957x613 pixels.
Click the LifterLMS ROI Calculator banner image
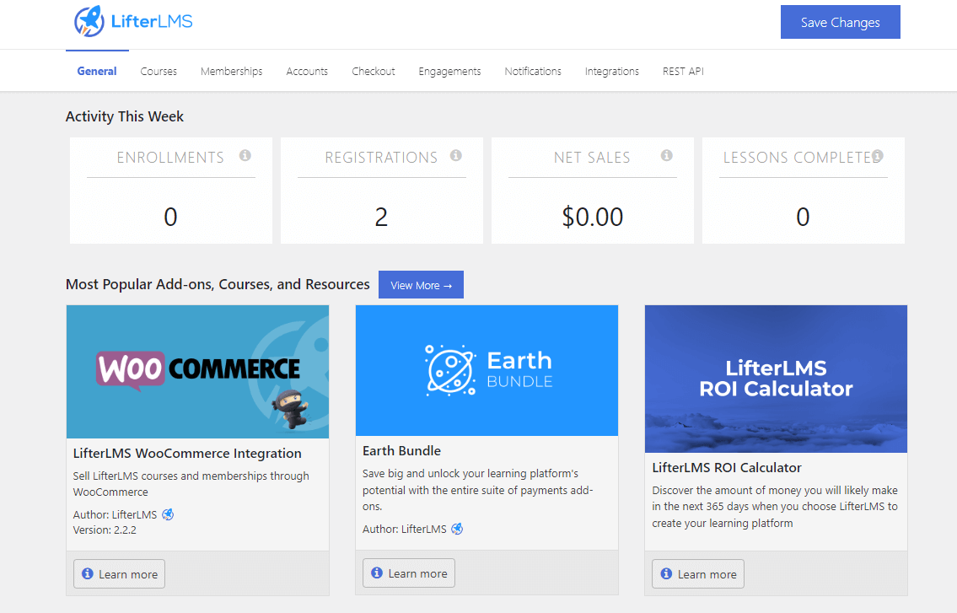(776, 379)
